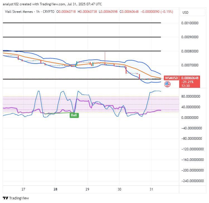Click the Wall Street Memes symbol title

pyautogui.click(x=19, y=12)
